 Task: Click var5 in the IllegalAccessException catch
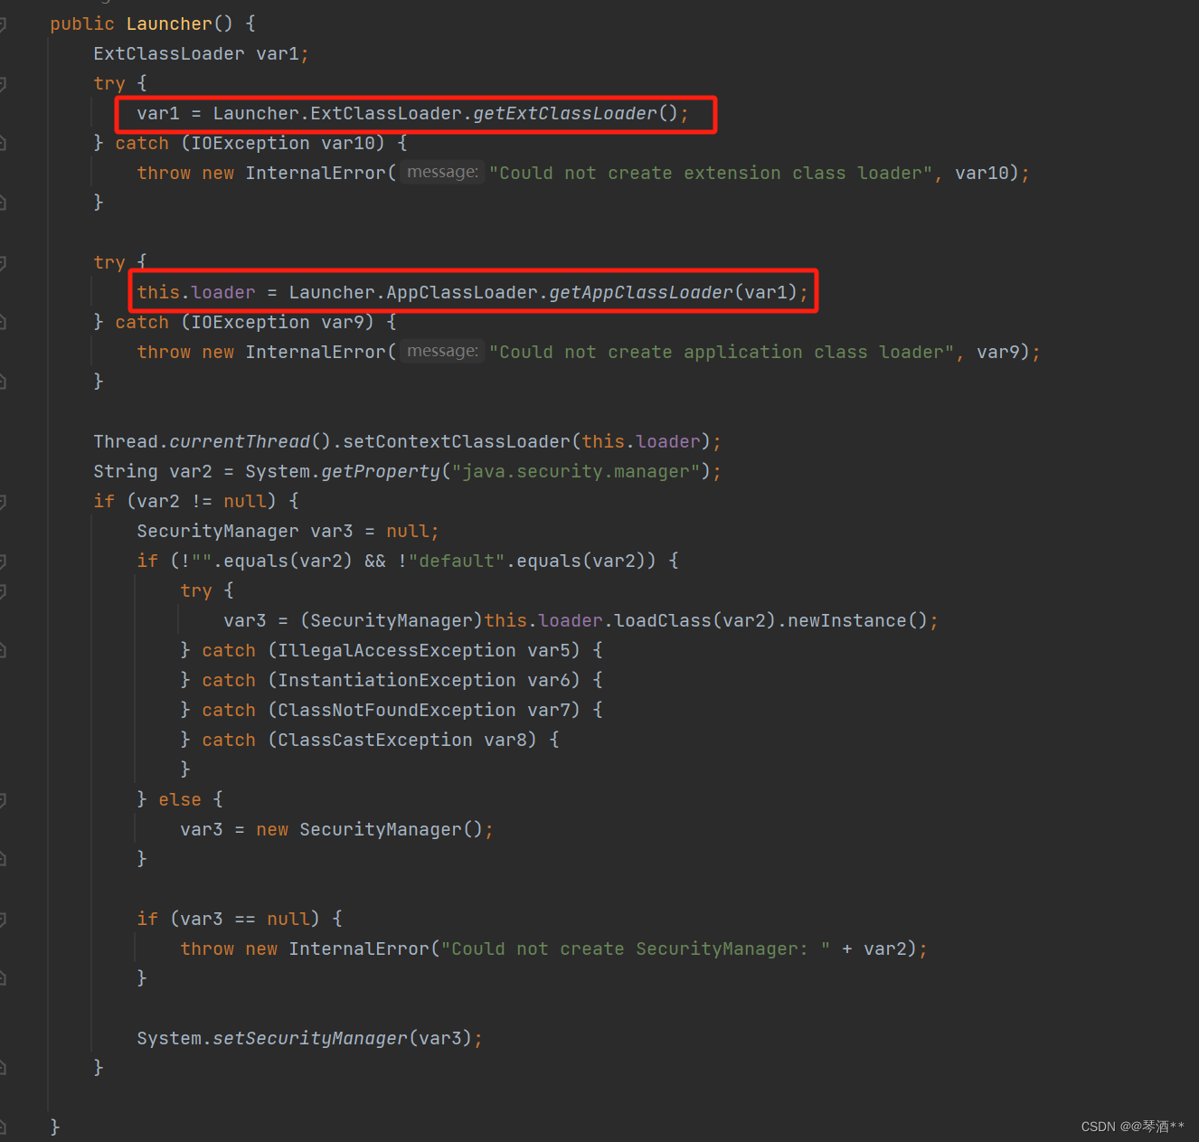tap(549, 651)
